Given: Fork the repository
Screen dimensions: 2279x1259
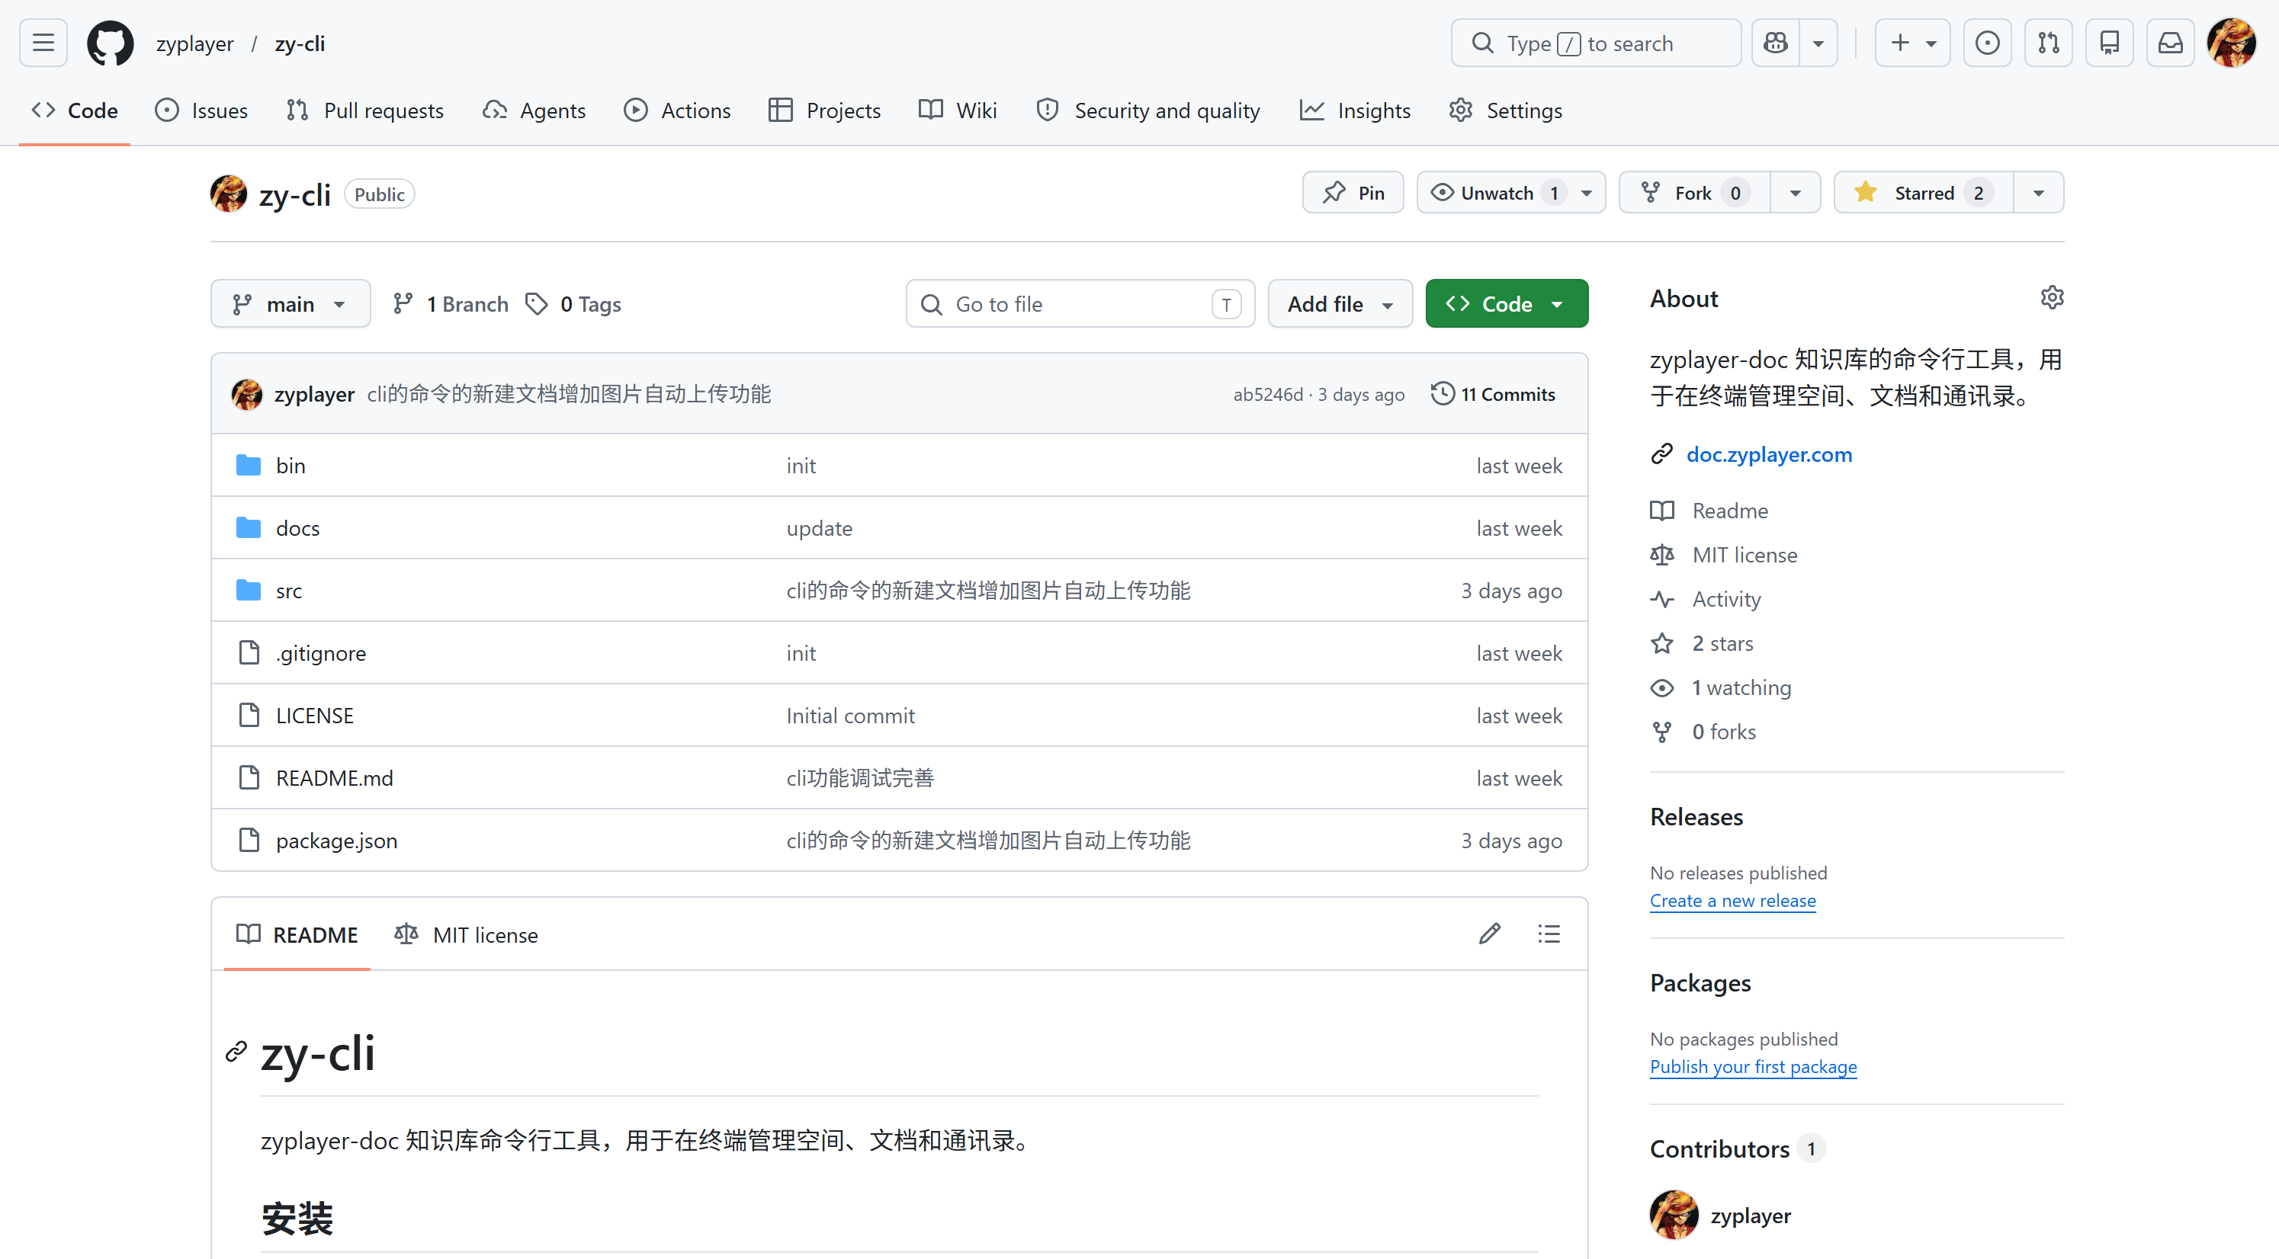Looking at the screenshot, I should point(1694,193).
